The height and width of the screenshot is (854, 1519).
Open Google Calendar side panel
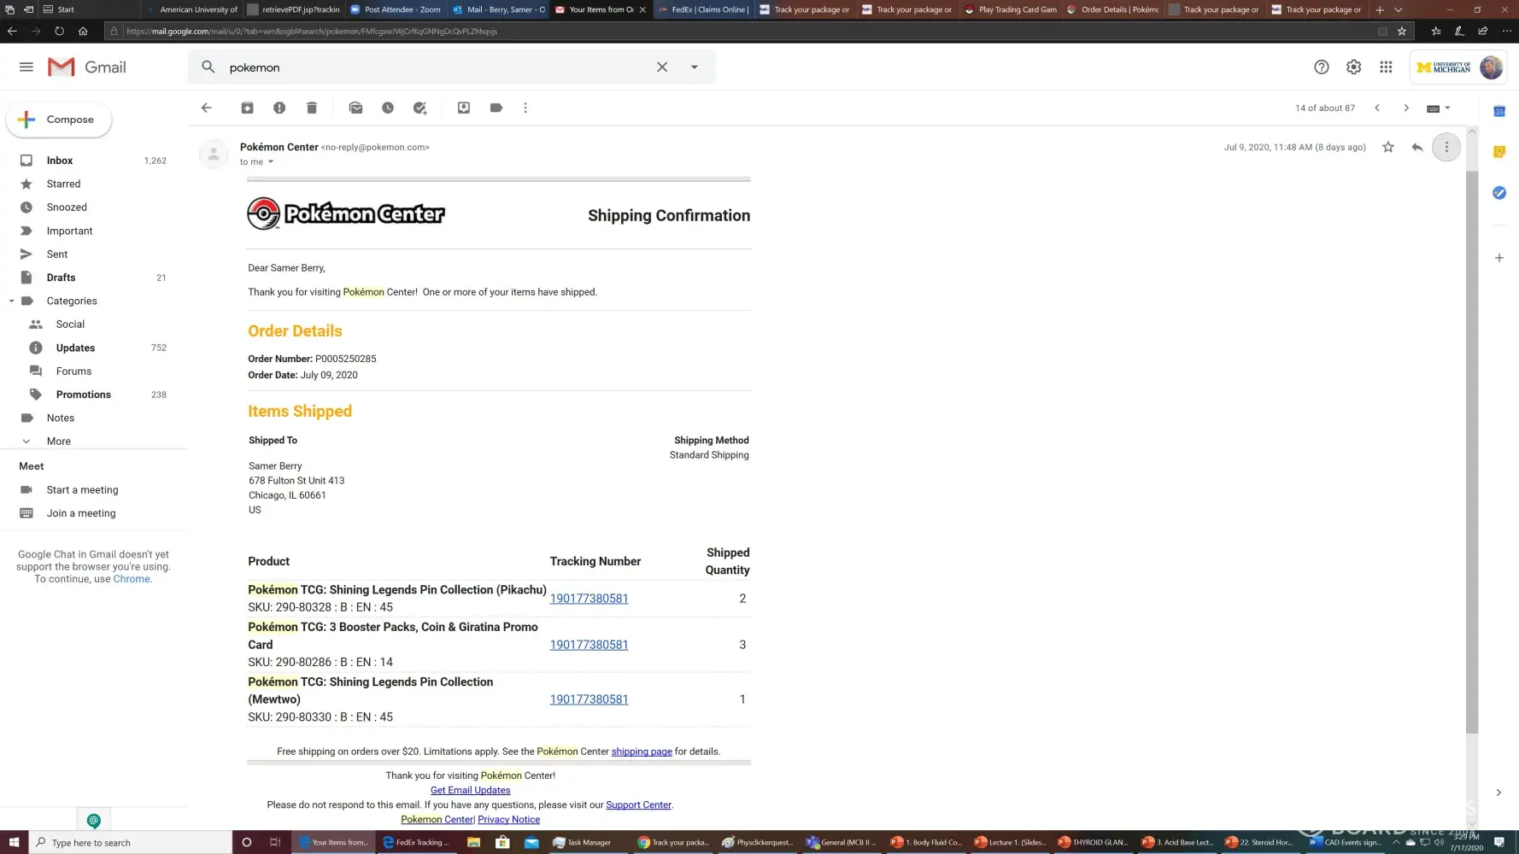(x=1499, y=111)
